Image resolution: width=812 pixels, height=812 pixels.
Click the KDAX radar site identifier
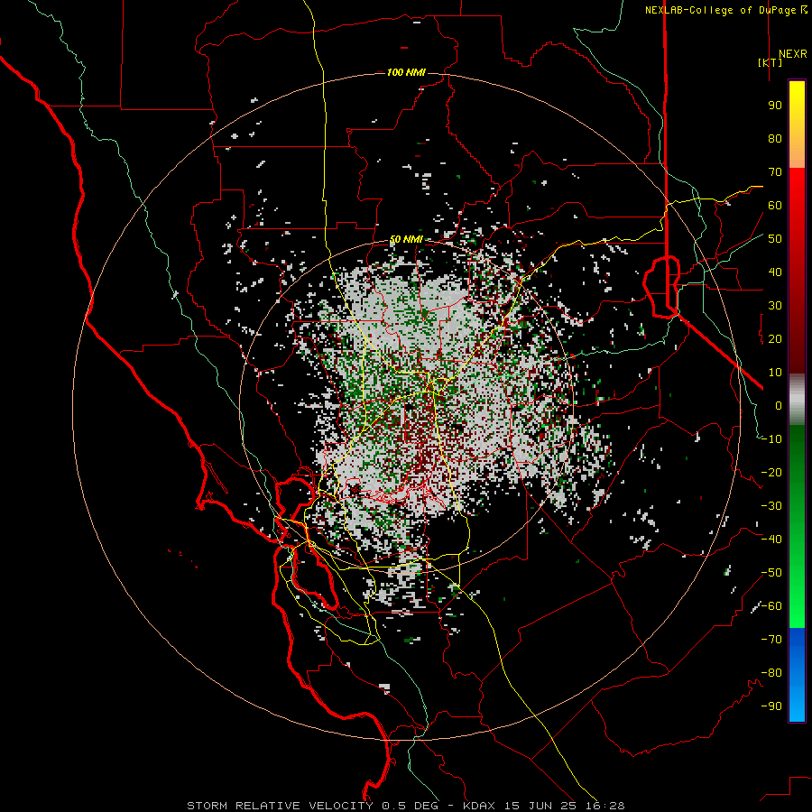pos(479,806)
